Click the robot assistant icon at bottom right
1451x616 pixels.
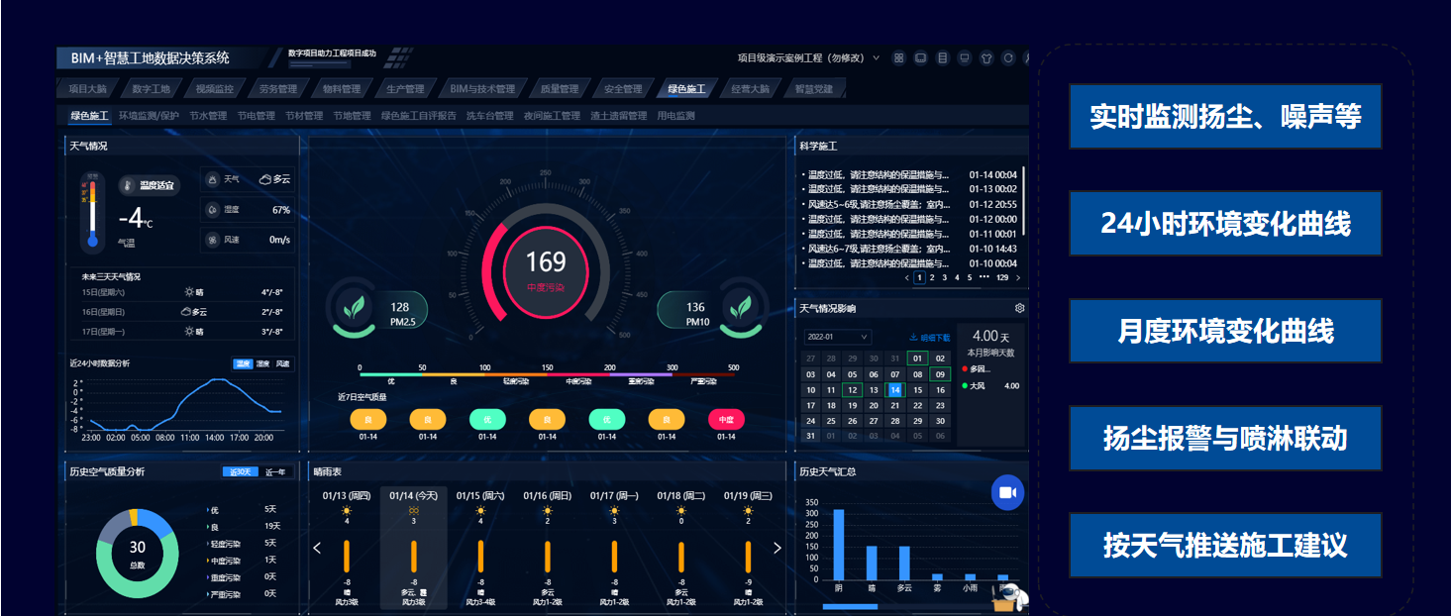click(x=1009, y=594)
